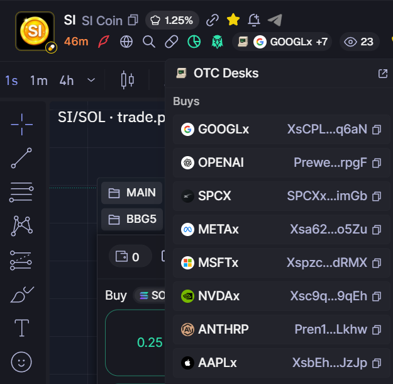Select the trend line drawing tool
This screenshot has width=393, height=384.
pyautogui.click(x=21, y=158)
